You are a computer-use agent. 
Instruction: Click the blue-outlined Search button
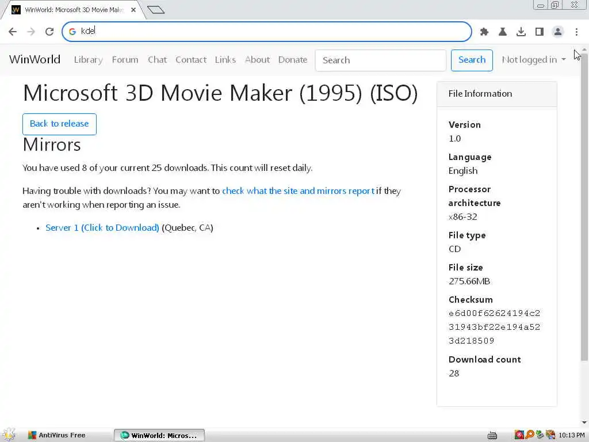(x=472, y=60)
